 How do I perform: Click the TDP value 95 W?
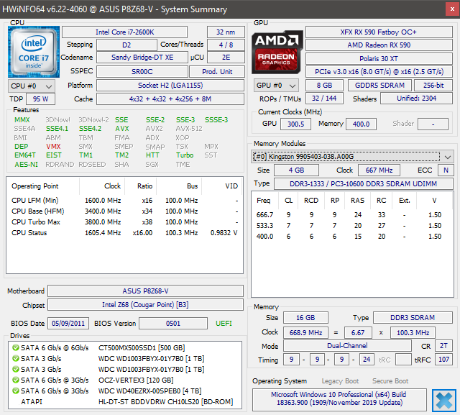40,99
